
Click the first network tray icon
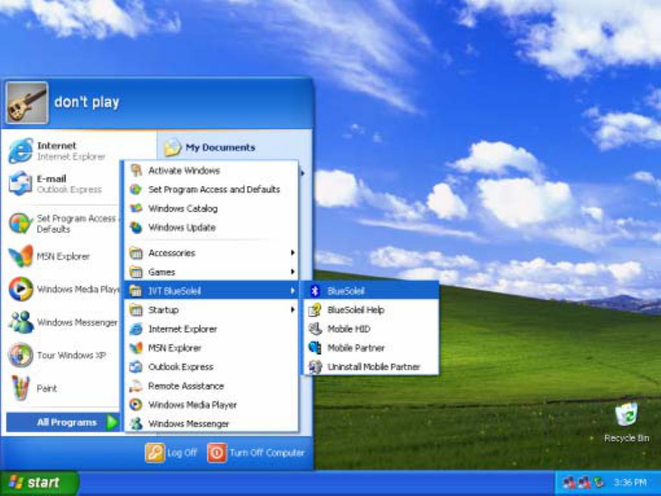[569, 482]
